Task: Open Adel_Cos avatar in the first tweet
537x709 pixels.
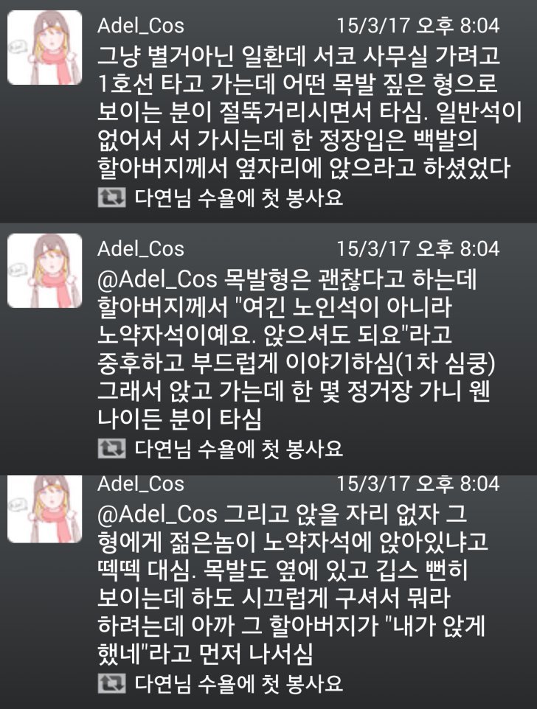Action: [x=45, y=47]
